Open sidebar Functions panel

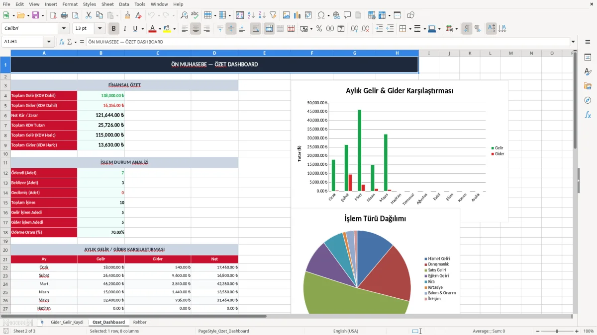click(x=588, y=115)
